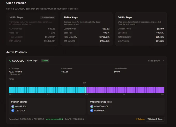Viewport: 176px width, 127px height.
Task: Click USDC per SOL label
Action: pos(15,74)
